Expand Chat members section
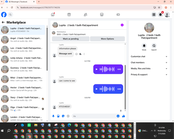Viewport: 174px width, 139px height. coord(149,62)
